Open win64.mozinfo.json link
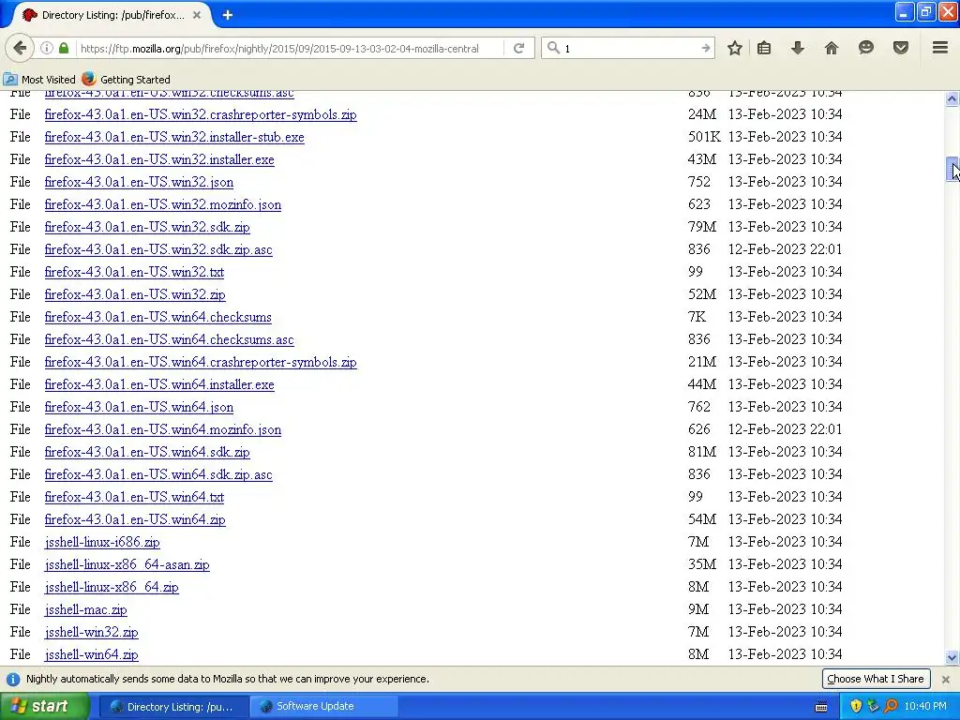Screen dimensions: 960x720 [163, 429]
